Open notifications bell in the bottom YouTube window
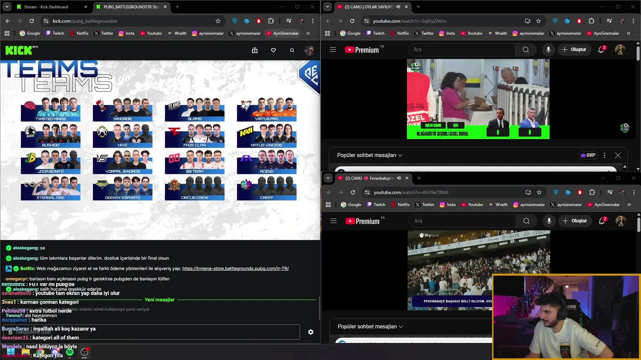Screen dimensions: 641x360 [x=602, y=220]
